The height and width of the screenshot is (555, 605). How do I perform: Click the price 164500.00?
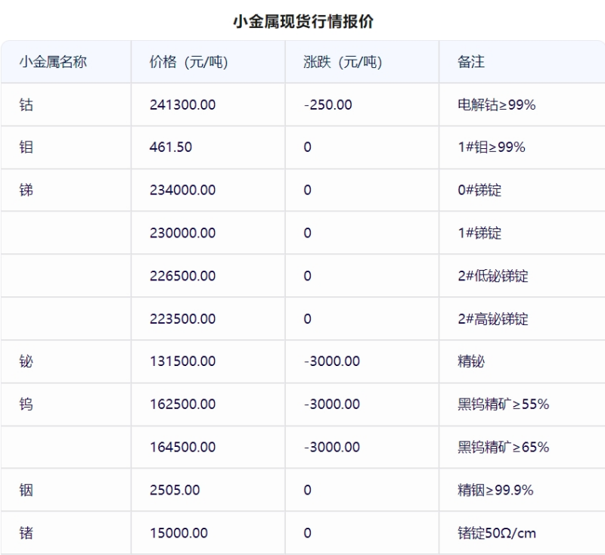[182, 447]
